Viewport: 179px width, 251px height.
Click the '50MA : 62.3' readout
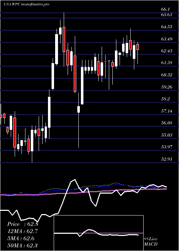click(x=23, y=245)
